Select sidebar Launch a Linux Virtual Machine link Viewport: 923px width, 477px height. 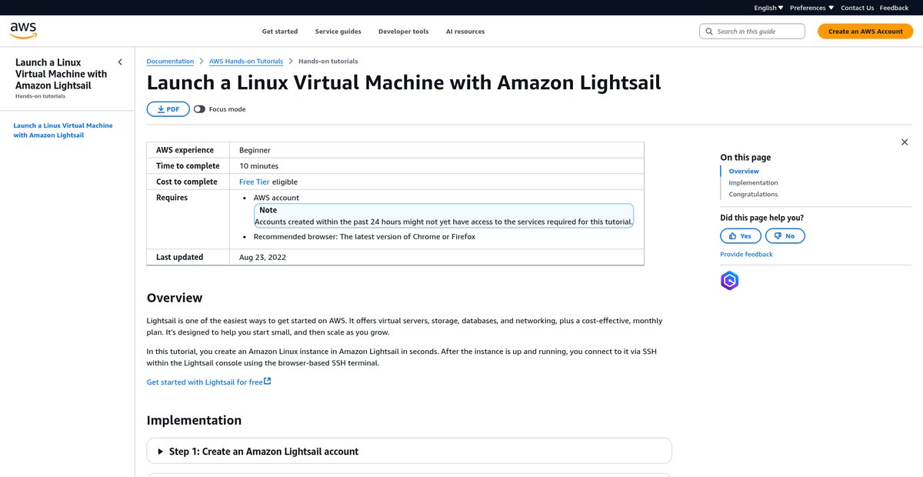point(63,130)
